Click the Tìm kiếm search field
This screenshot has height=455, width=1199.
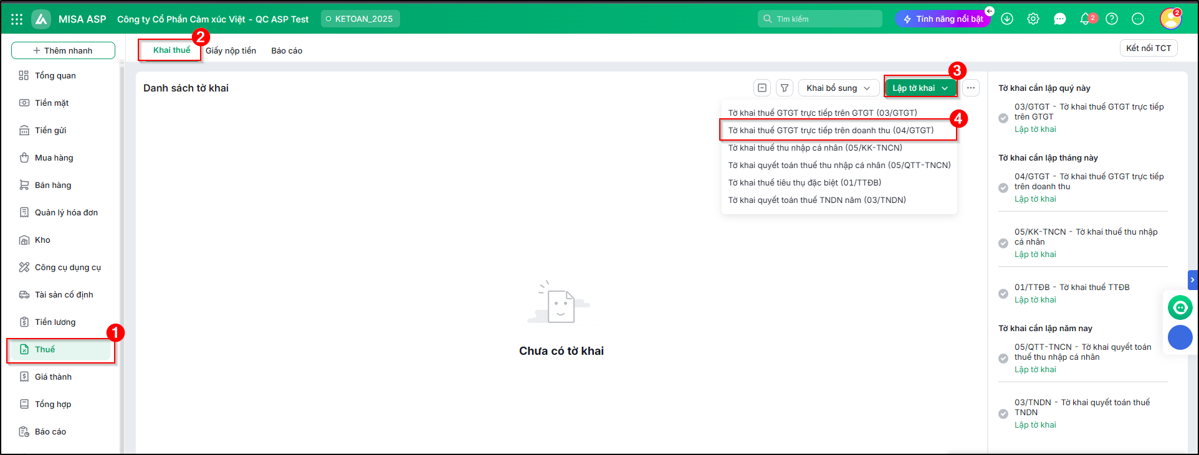(x=820, y=19)
